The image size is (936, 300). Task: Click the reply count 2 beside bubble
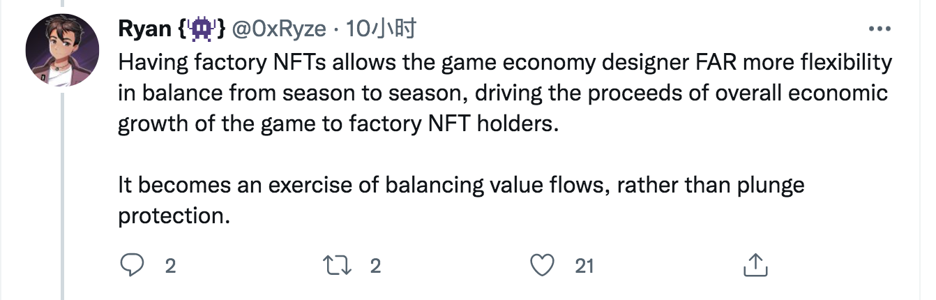click(169, 266)
